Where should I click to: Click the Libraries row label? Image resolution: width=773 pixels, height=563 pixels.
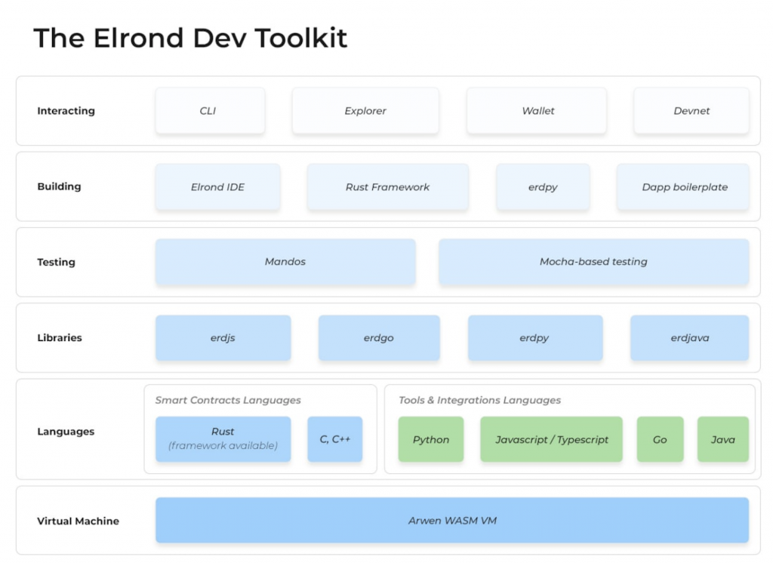60,337
